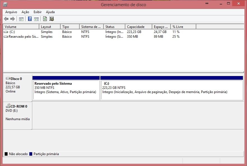Open the Exibir menu

coord(38,12)
